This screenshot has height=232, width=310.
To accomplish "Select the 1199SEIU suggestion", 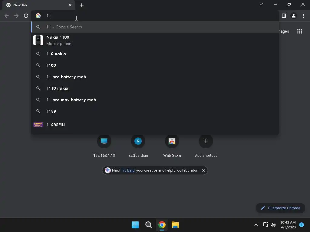I will pyautogui.click(x=155, y=125).
